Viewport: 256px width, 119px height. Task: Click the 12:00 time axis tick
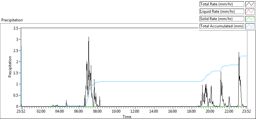[135, 112]
